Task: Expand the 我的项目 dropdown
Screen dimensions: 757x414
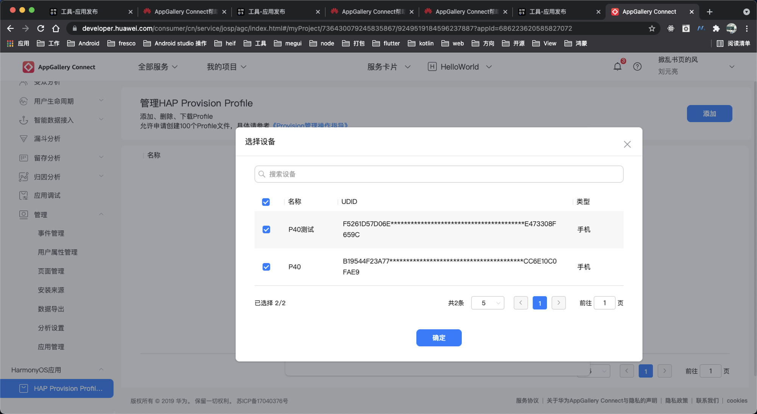Action: (226, 67)
